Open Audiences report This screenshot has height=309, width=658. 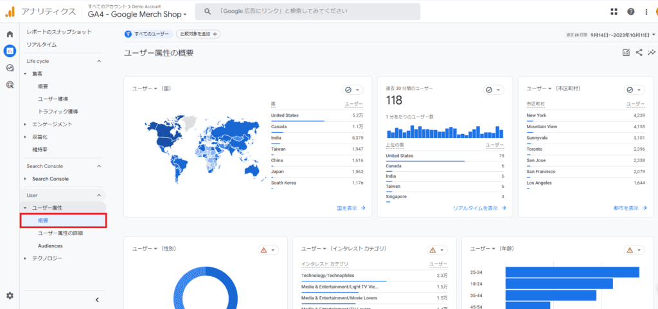point(50,246)
